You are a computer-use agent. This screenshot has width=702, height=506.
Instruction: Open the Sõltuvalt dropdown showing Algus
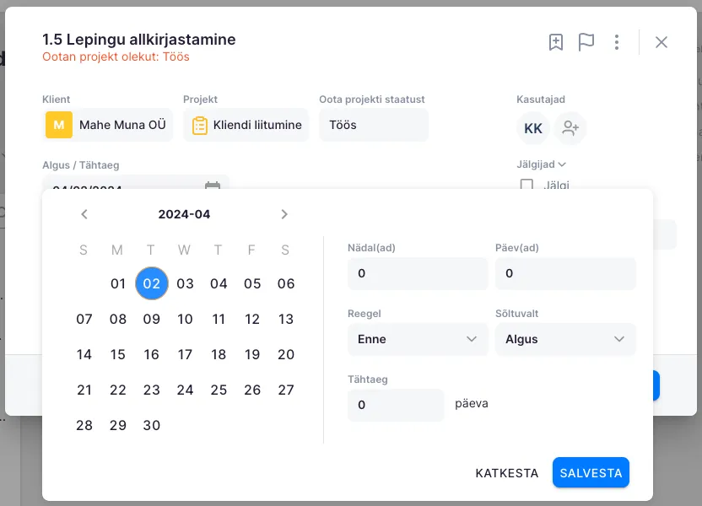click(x=565, y=339)
